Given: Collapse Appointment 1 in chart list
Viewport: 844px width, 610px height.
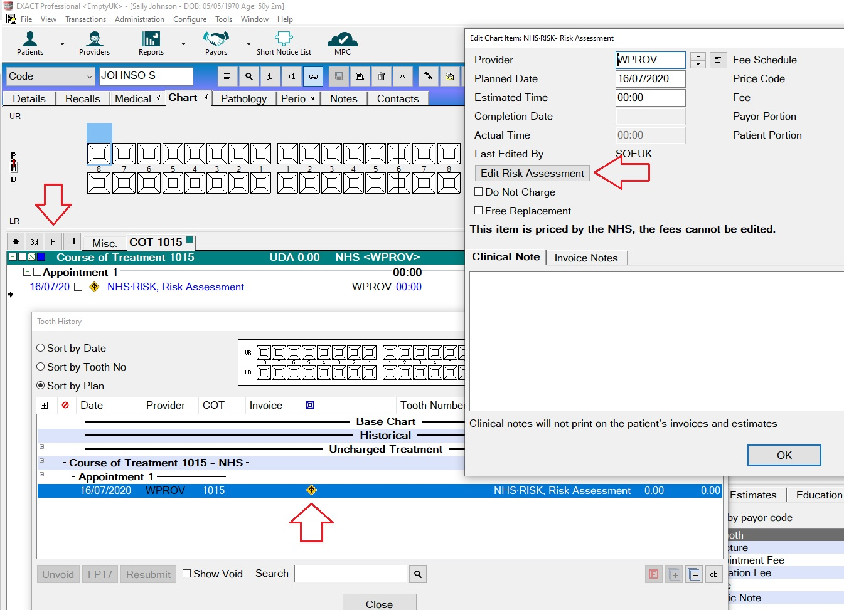Looking at the screenshot, I should [27, 272].
